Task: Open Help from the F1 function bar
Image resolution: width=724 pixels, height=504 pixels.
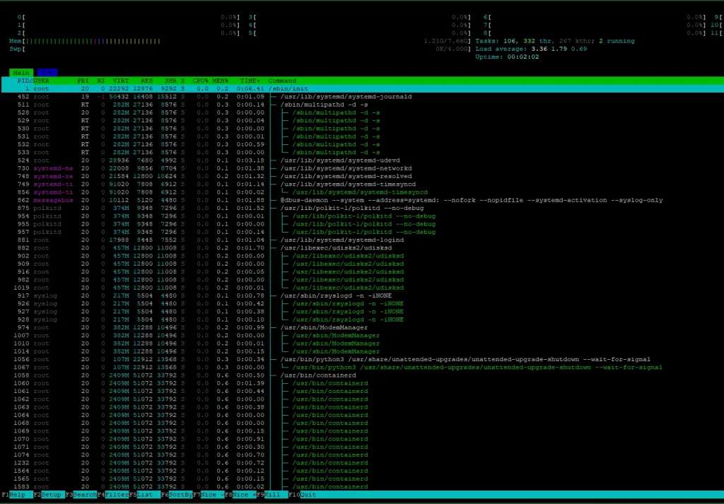Action: click(x=17, y=495)
